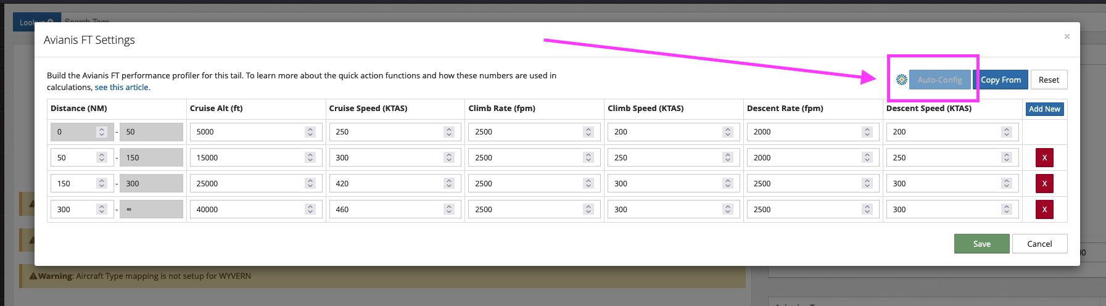Edit climb speed 250 field

674,157
